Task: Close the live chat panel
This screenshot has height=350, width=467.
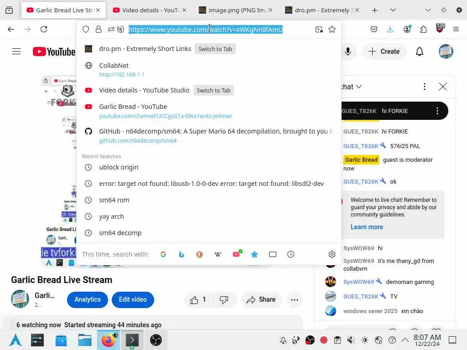Action: point(442,87)
